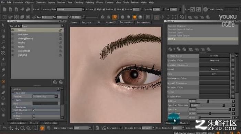This screenshot has width=241, height=134.
Task: Open the Painting Mode dropdown
Action: point(71,10)
